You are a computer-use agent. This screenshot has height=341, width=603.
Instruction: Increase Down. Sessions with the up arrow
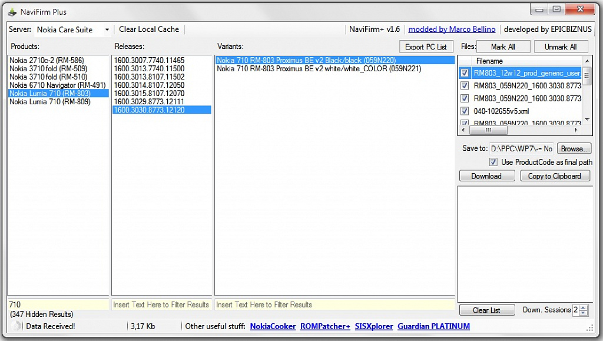pos(584,307)
